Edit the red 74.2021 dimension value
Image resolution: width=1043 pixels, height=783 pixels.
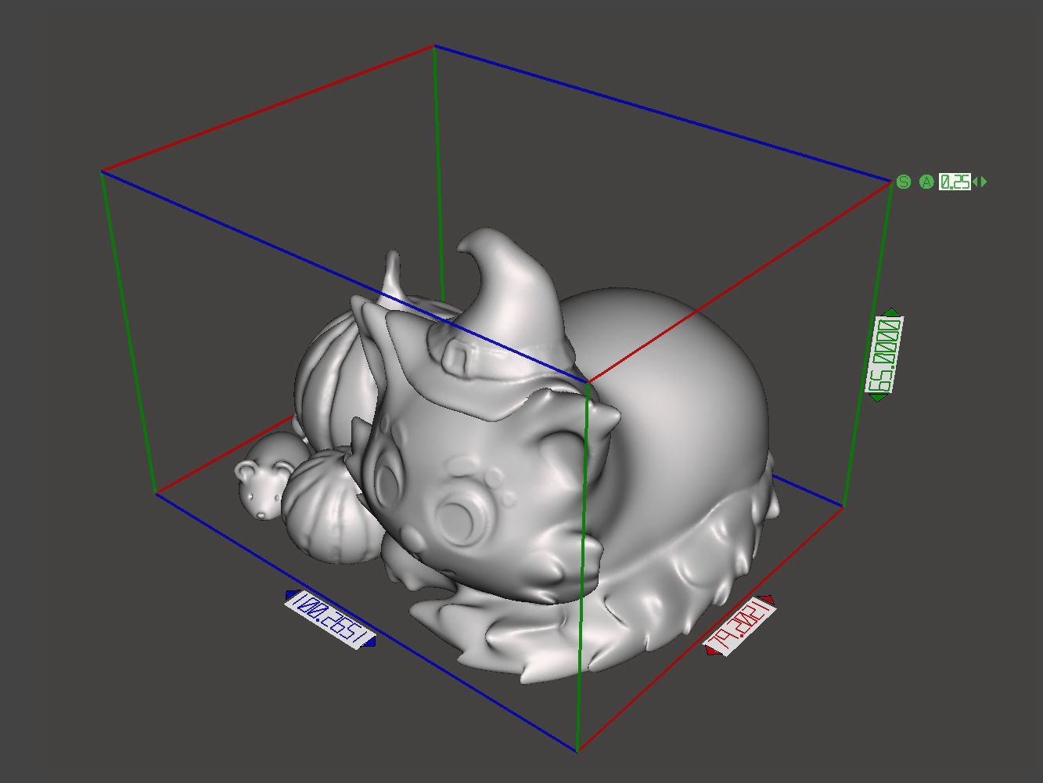click(740, 627)
